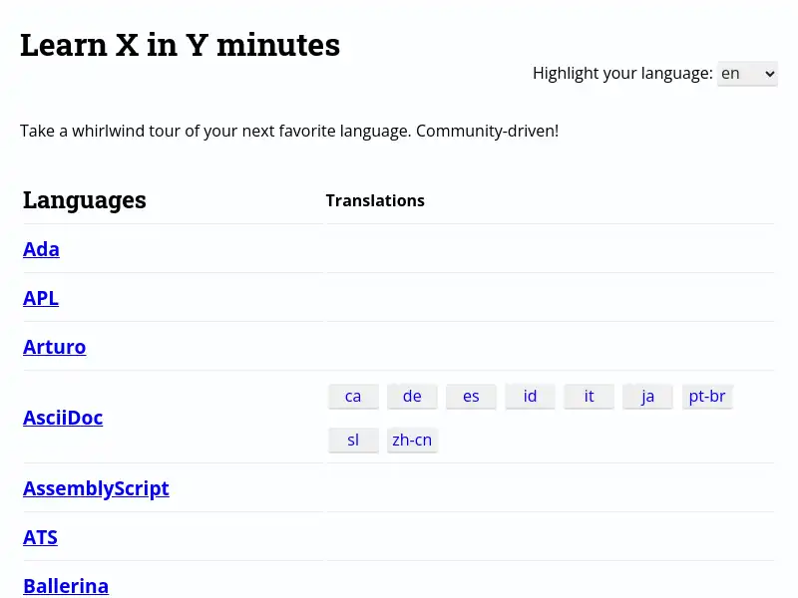Open the Ballerina tutorial
This screenshot has height=598, width=798.
tap(65, 586)
